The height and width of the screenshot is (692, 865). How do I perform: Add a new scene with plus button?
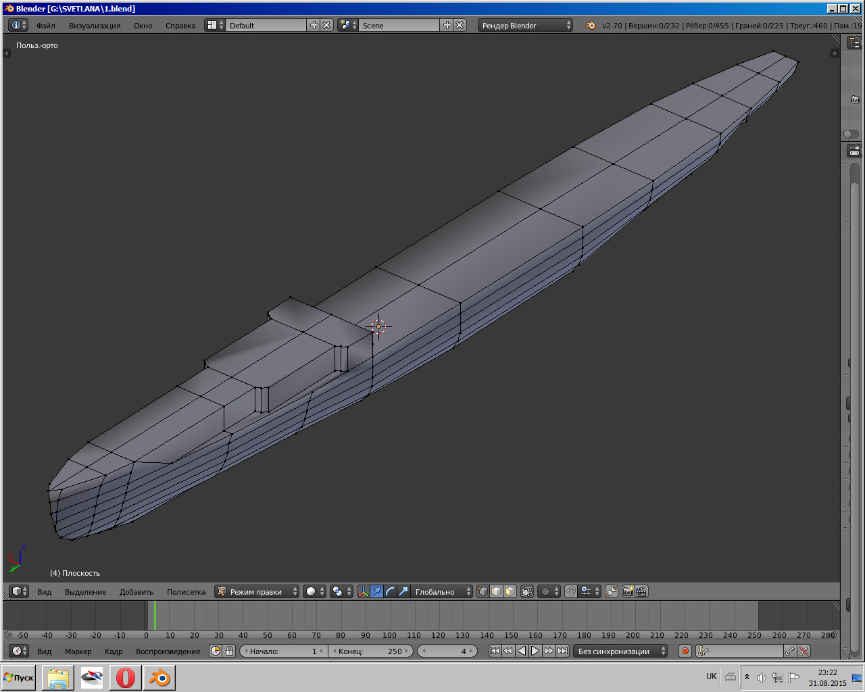[447, 25]
